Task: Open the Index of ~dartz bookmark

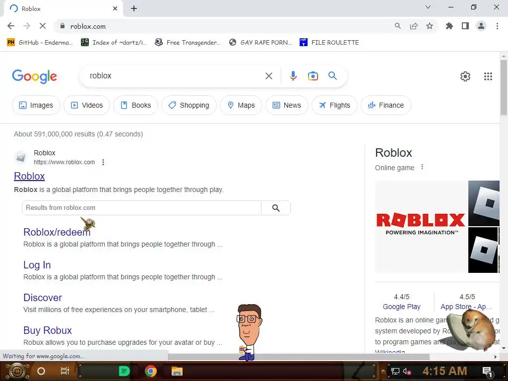Action: 114,43
